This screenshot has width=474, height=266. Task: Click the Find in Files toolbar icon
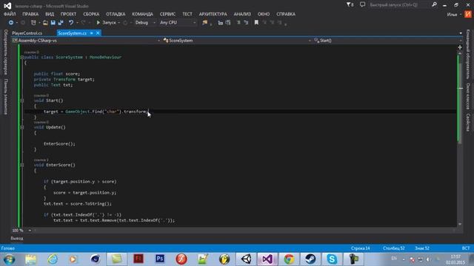(205, 23)
